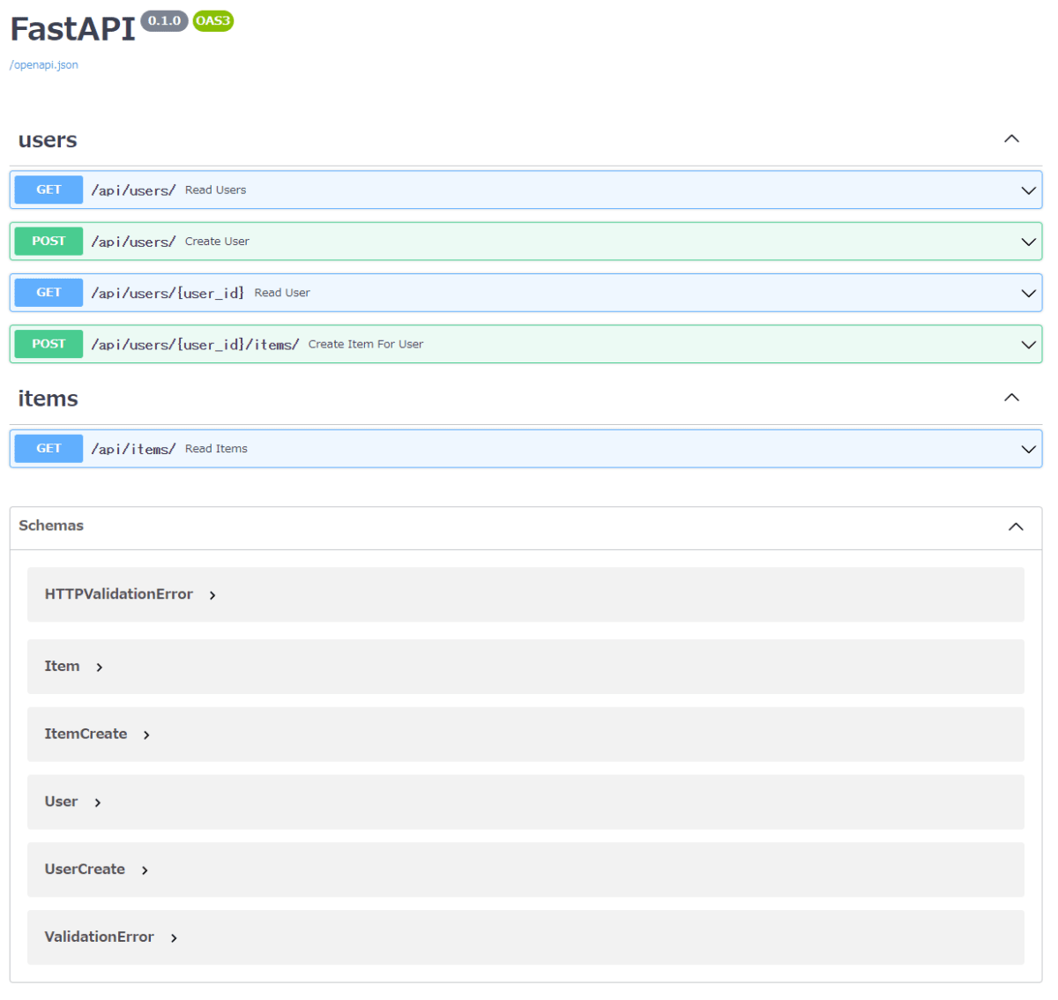Expand the Create User endpoint arrow

(1028, 242)
